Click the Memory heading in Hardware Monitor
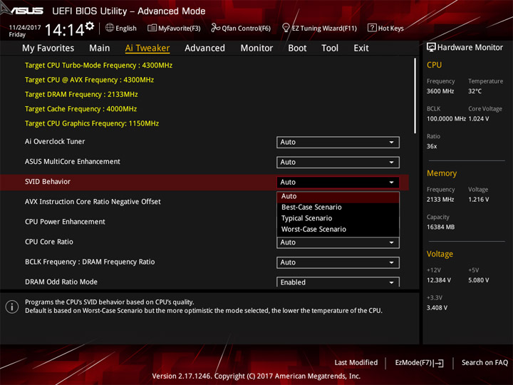 tap(442, 173)
